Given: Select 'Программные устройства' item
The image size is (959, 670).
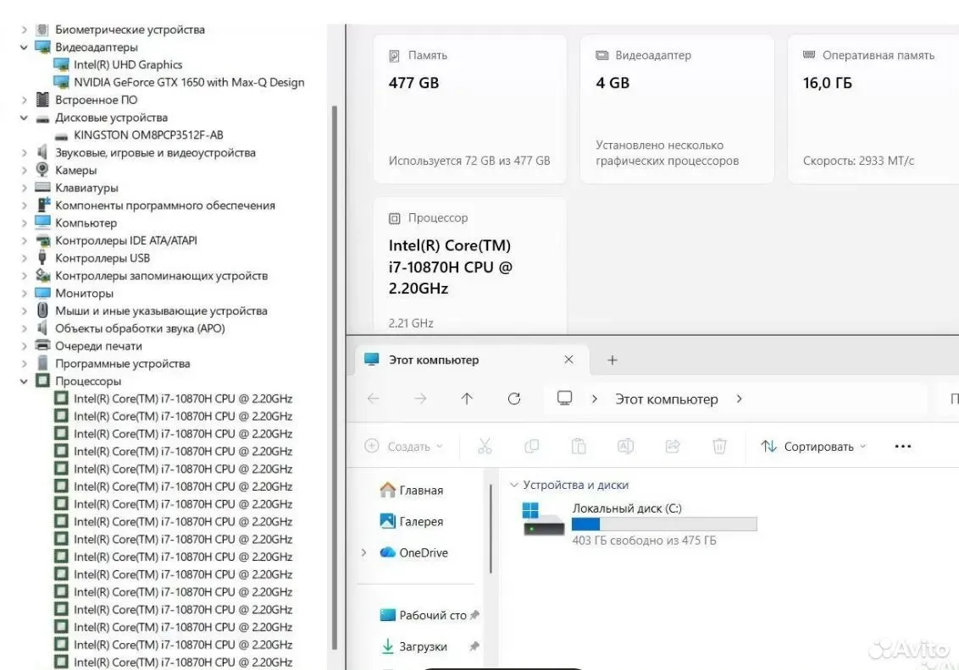Looking at the screenshot, I should [x=122, y=364].
